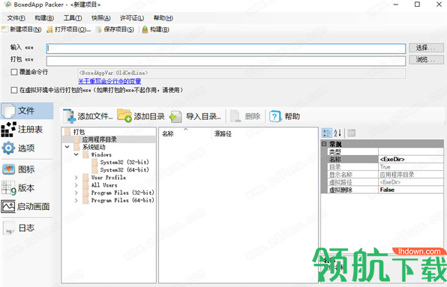Viewport: 447px width, 287px height.
Task: Open the 工具(T) menu
Action: (73, 18)
